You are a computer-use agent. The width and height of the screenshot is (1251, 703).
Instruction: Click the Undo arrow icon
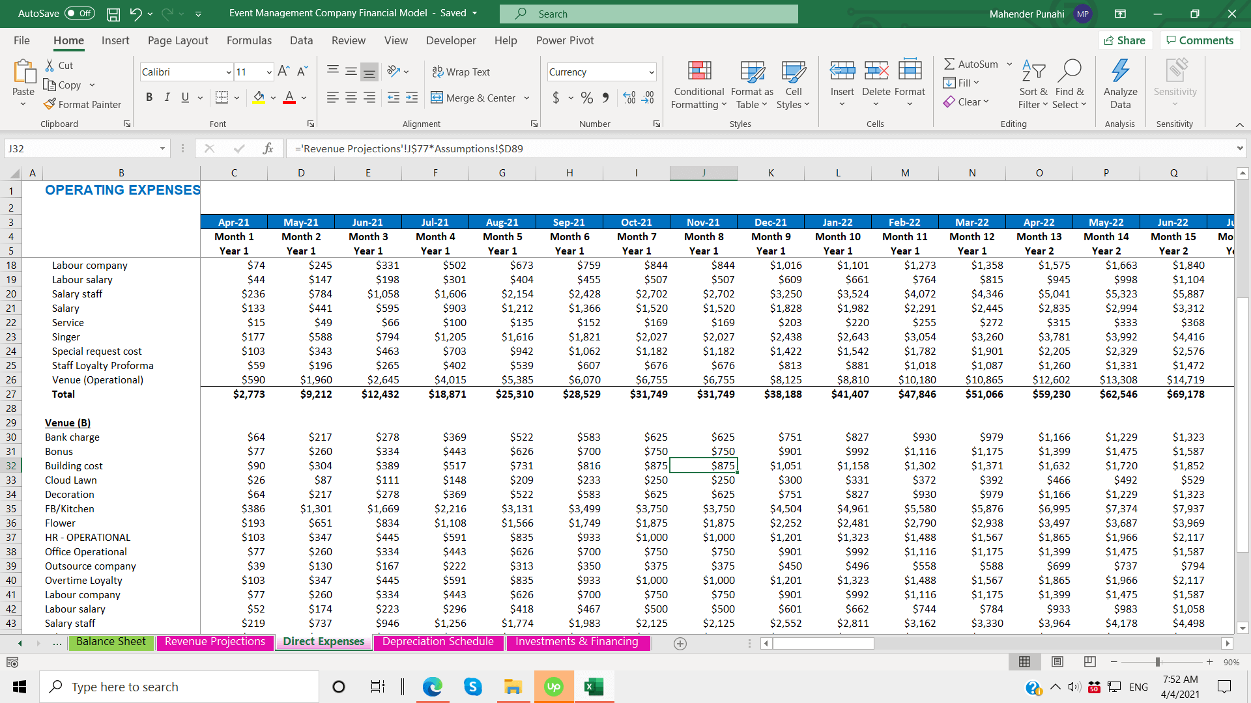(136, 14)
